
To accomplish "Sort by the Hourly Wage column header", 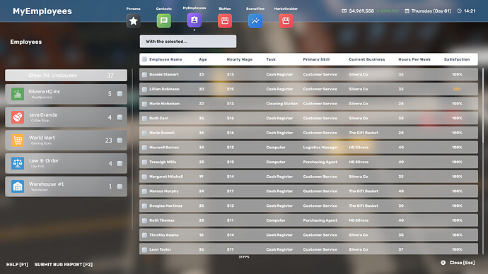I will click(x=240, y=59).
